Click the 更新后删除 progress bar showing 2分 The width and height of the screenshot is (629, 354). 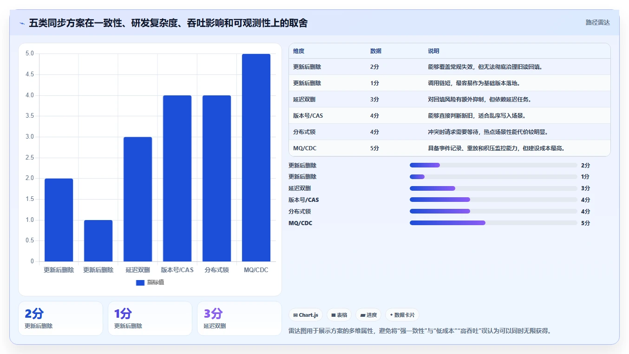pos(493,165)
